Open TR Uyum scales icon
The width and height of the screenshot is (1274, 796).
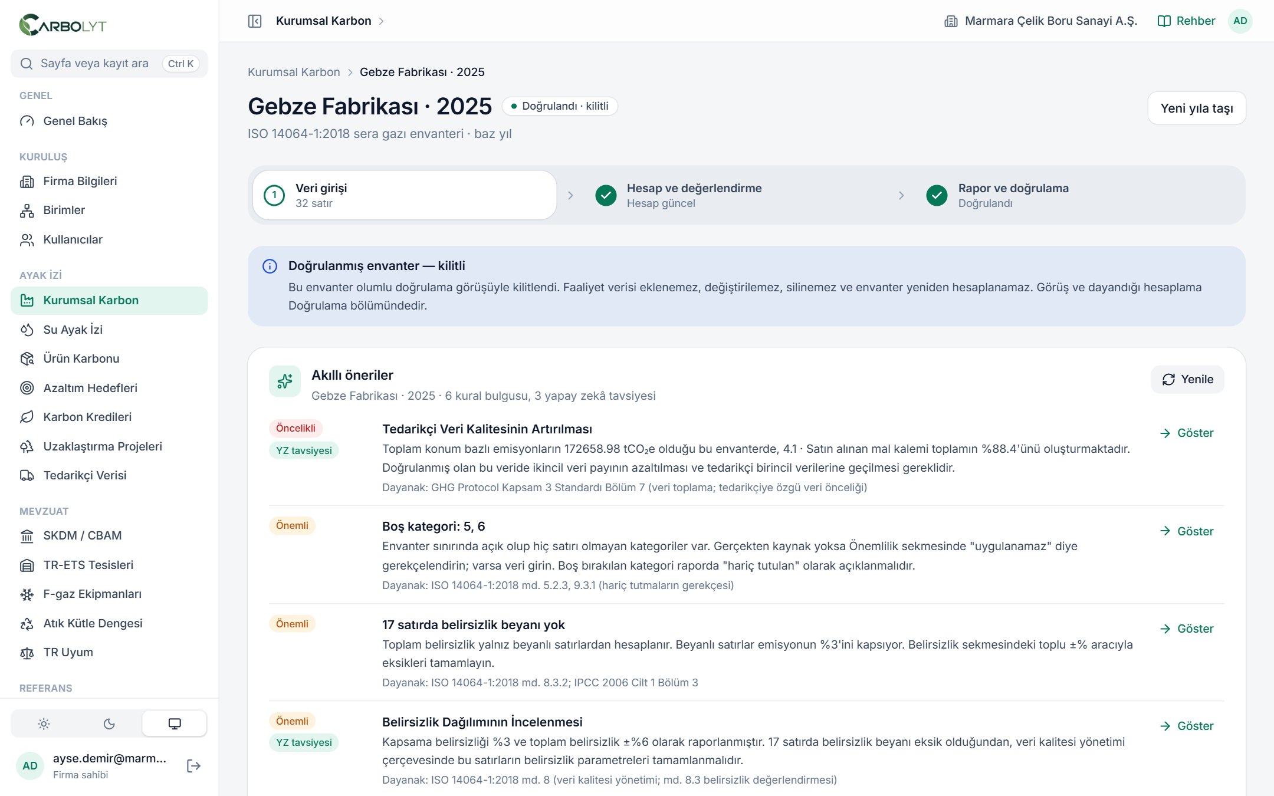(x=27, y=653)
